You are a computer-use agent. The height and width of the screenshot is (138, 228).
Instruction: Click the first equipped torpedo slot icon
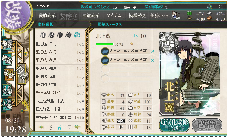tap(105, 51)
